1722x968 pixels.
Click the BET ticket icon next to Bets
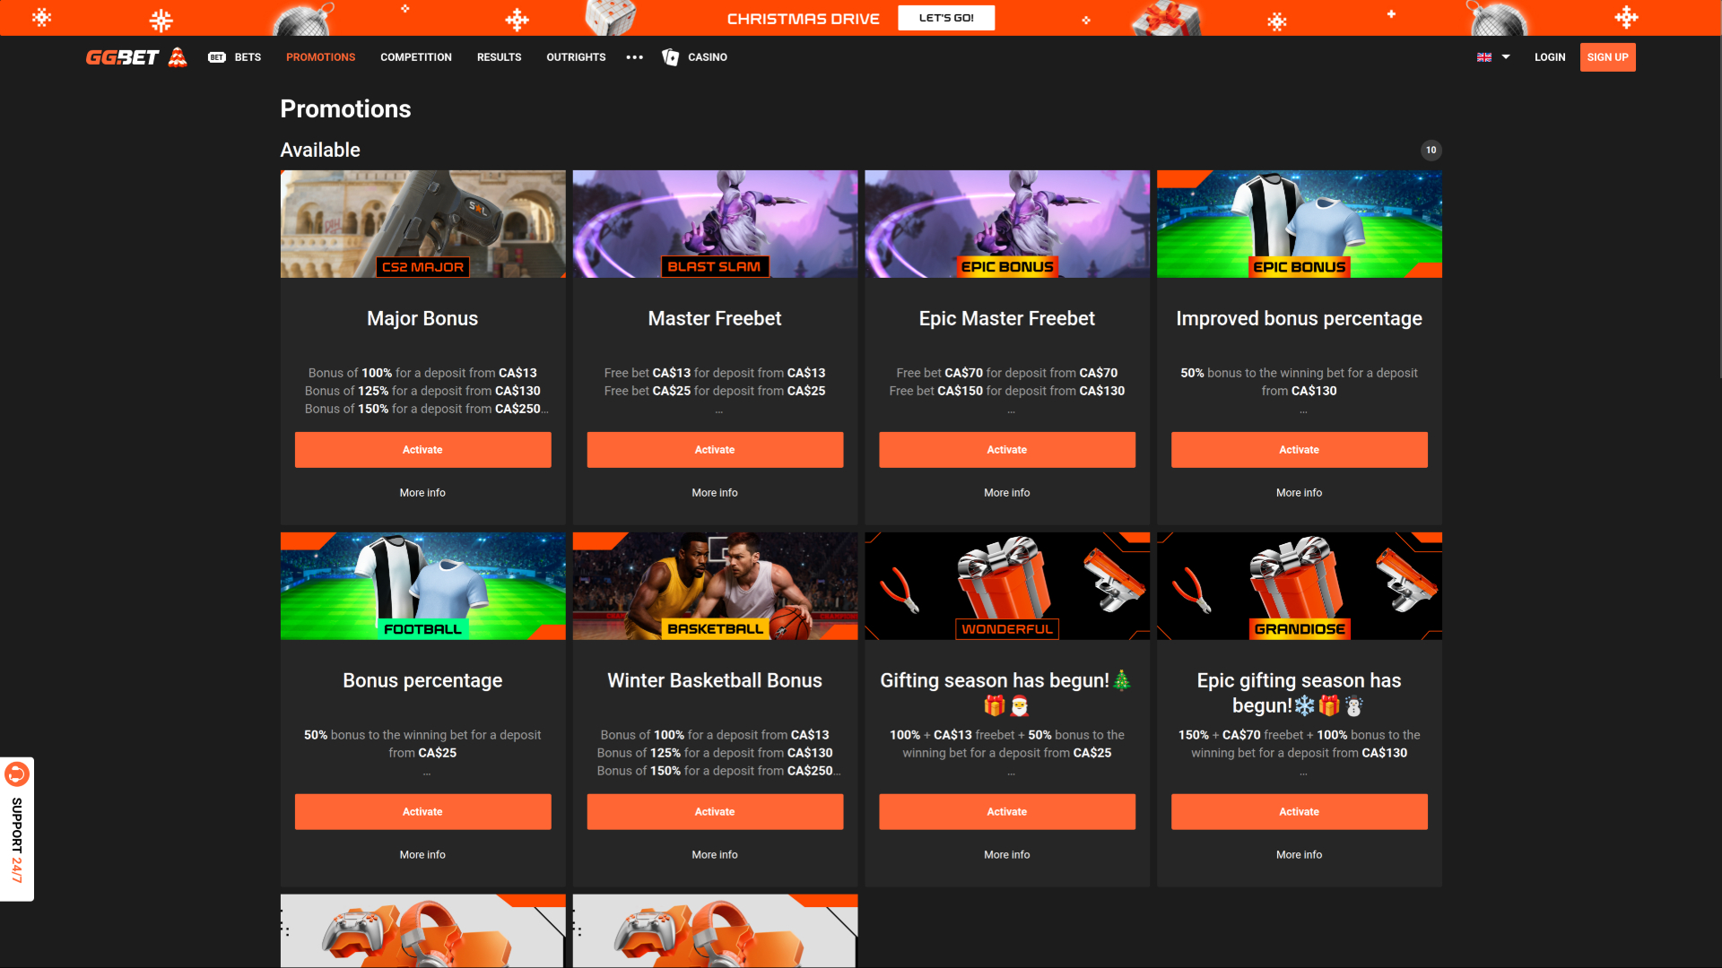215,56
